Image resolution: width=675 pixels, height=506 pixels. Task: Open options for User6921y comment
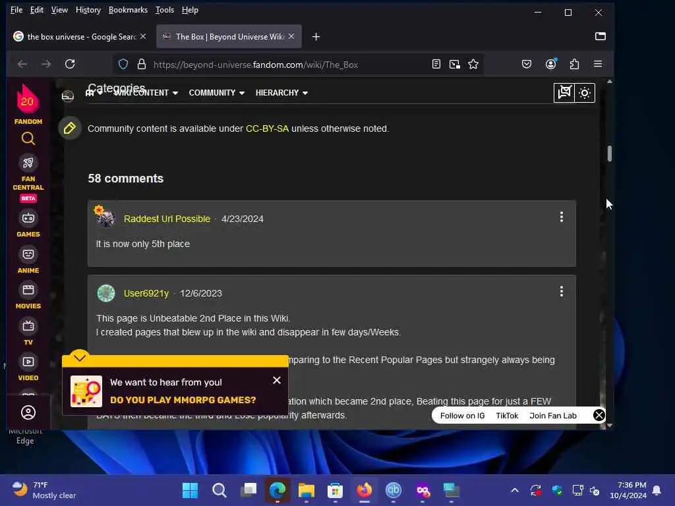[562, 292]
